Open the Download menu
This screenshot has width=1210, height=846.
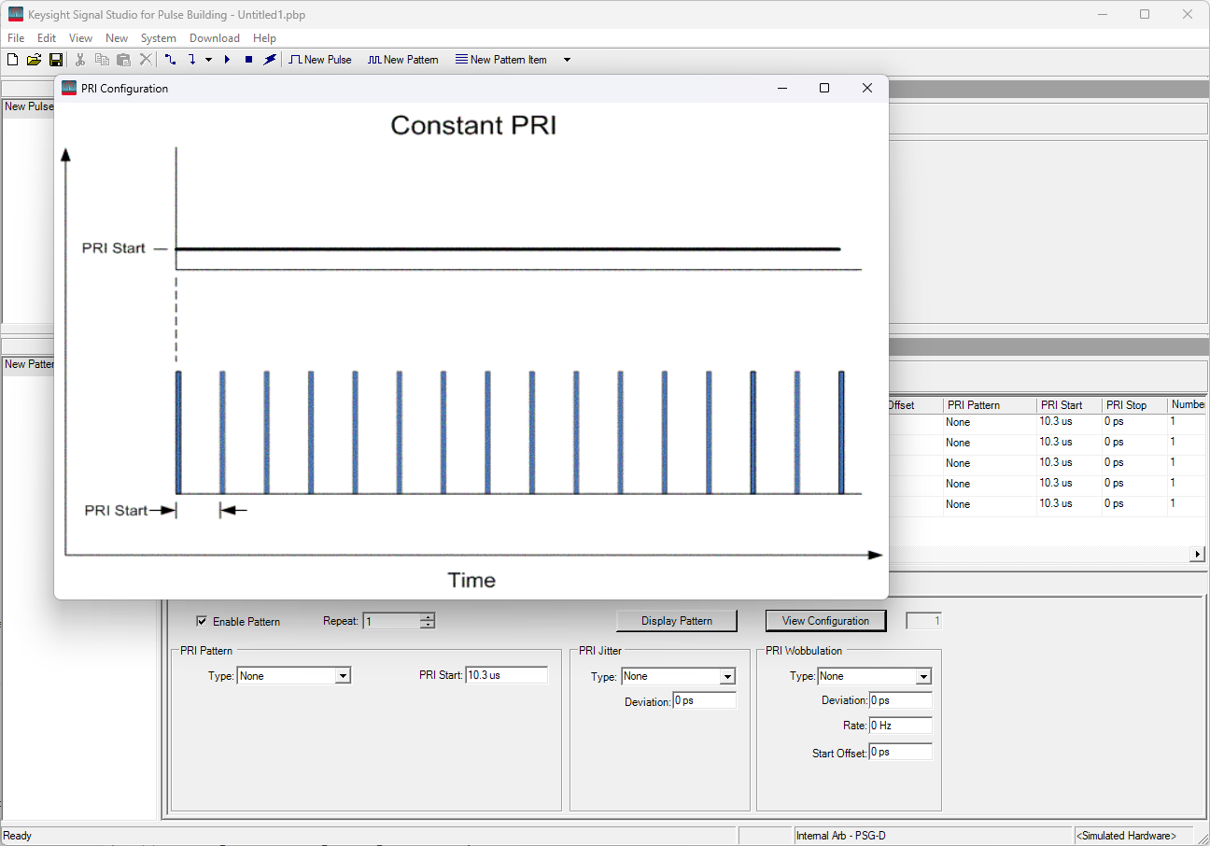coord(214,38)
